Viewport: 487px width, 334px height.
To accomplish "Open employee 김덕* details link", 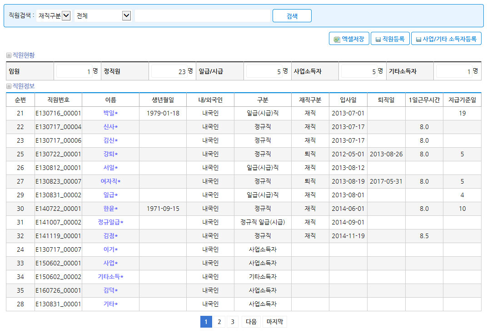I will tap(110, 290).
